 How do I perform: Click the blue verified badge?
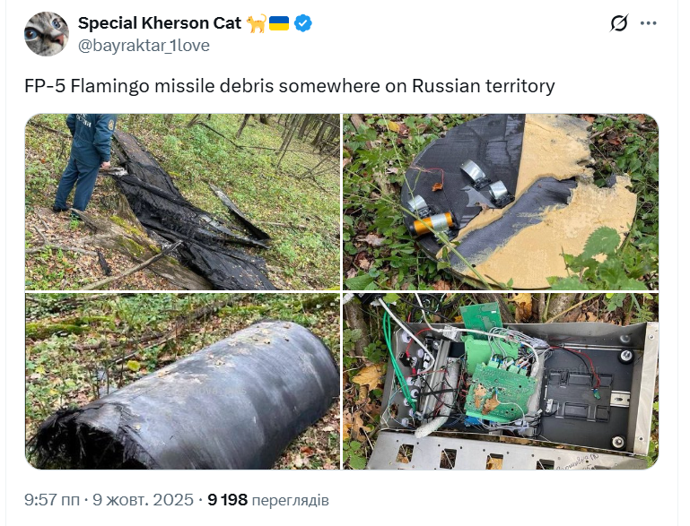click(302, 23)
